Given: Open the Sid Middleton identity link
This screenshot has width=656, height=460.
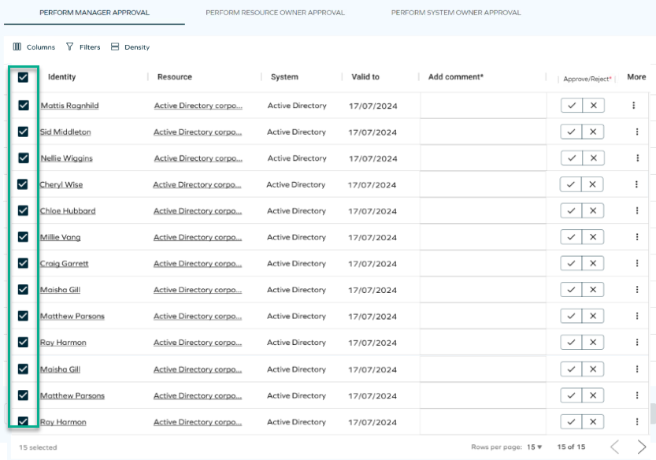Looking at the screenshot, I should click(65, 132).
